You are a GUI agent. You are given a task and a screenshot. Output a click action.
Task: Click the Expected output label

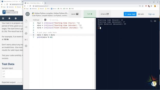pyautogui.click(x=9, y=82)
